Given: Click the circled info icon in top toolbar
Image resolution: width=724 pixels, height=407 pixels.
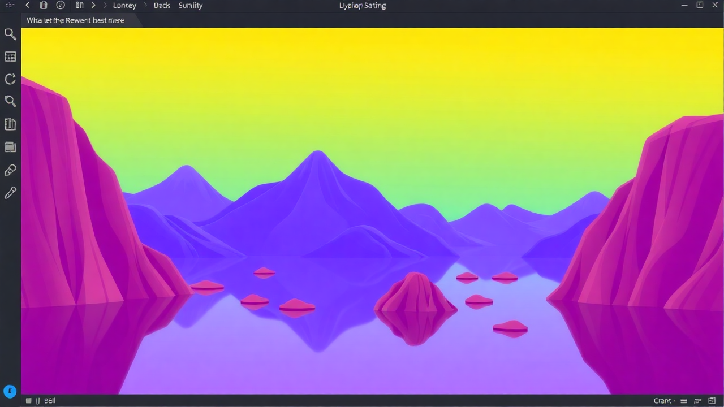Looking at the screenshot, I should pyautogui.click(x=61, y=5).
